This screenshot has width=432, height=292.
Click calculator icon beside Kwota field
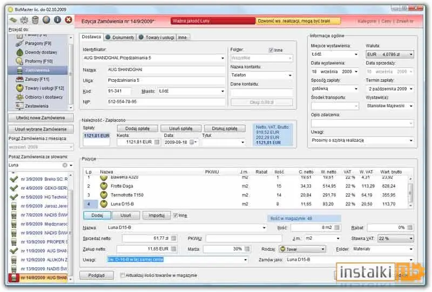point(157,142)
